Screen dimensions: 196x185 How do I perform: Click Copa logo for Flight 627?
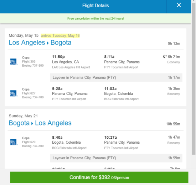tap(14, 93)
